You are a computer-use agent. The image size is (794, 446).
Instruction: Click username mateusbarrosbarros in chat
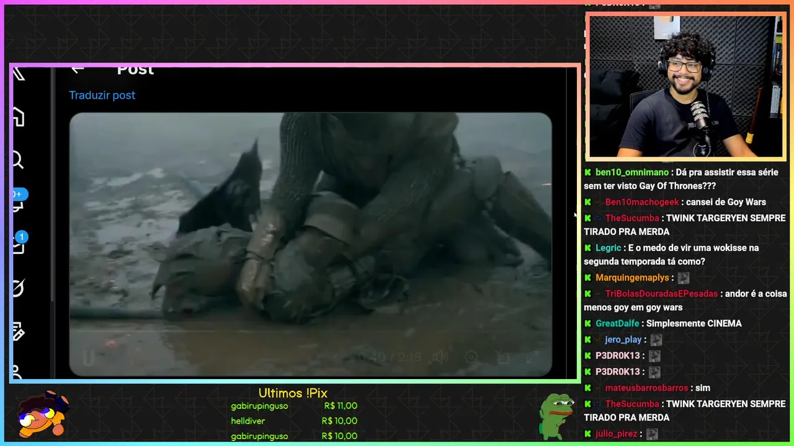tap(647, 388)
